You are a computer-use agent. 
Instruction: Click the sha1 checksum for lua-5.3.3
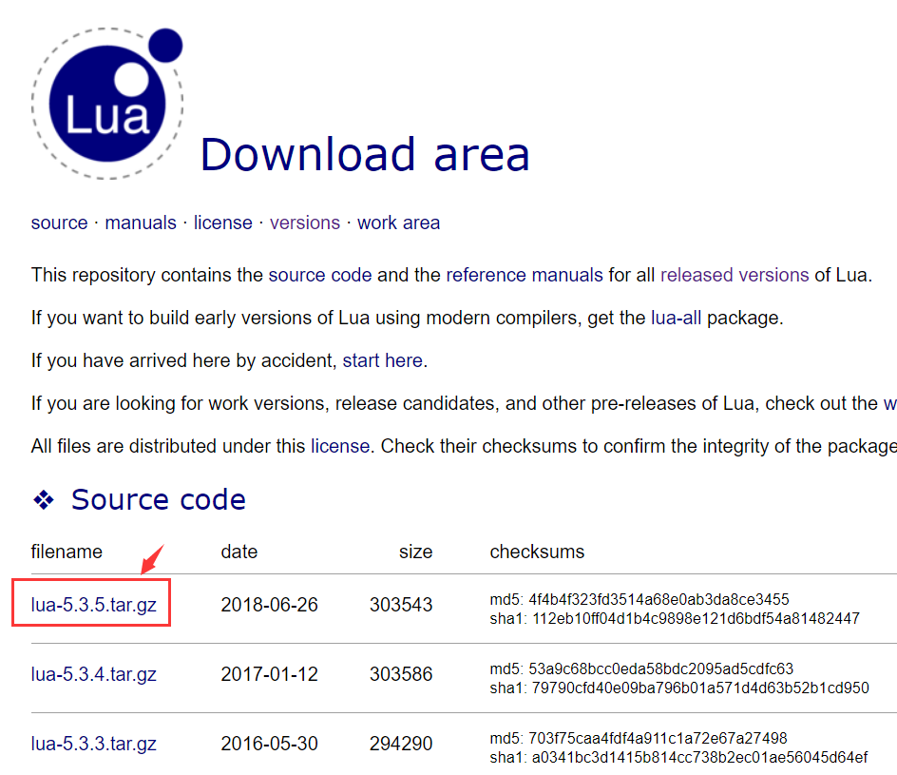[679, 758]
